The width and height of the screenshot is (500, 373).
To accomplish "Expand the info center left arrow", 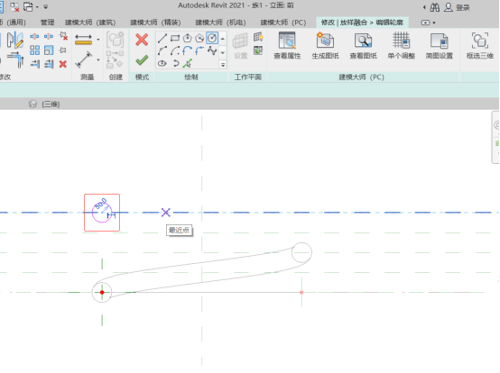I will click(424, 7).
